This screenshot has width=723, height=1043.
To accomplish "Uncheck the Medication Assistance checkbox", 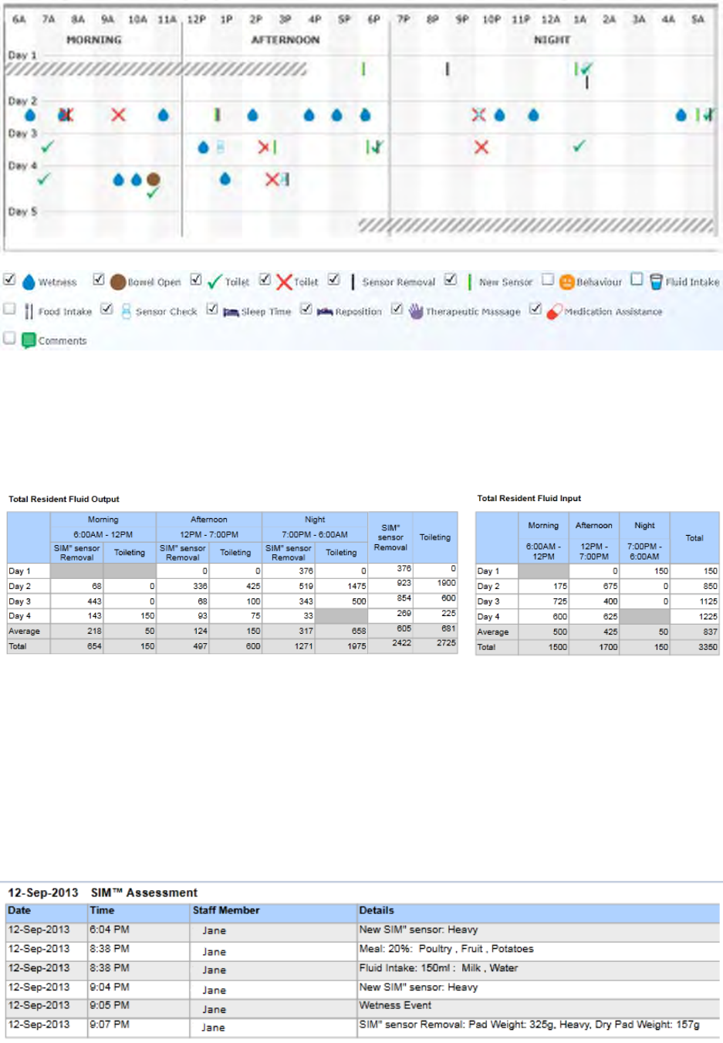I will [535, 309].
